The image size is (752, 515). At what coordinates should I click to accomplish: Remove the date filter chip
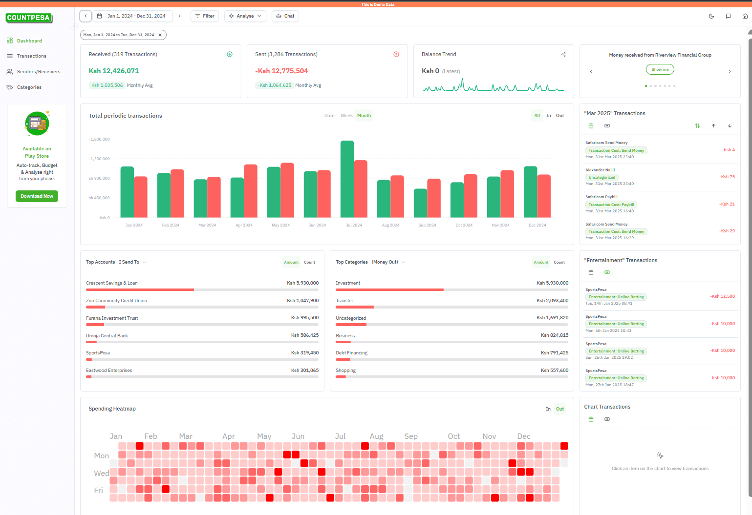click(160, 35)
